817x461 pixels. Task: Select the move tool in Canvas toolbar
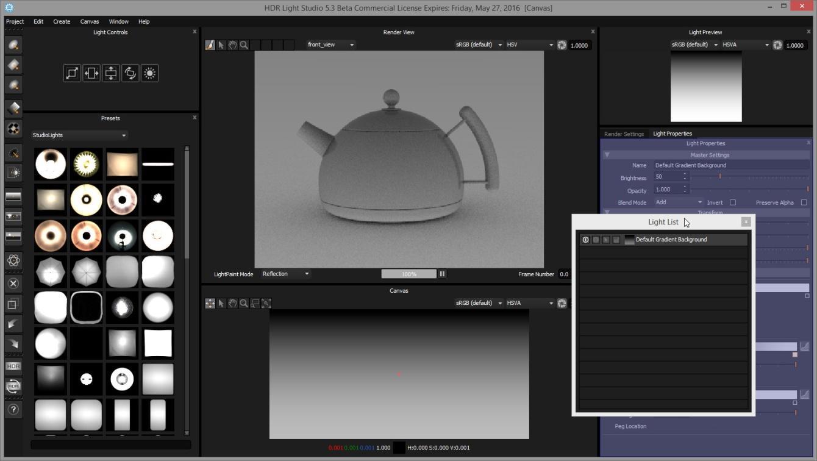coord(210,303)
